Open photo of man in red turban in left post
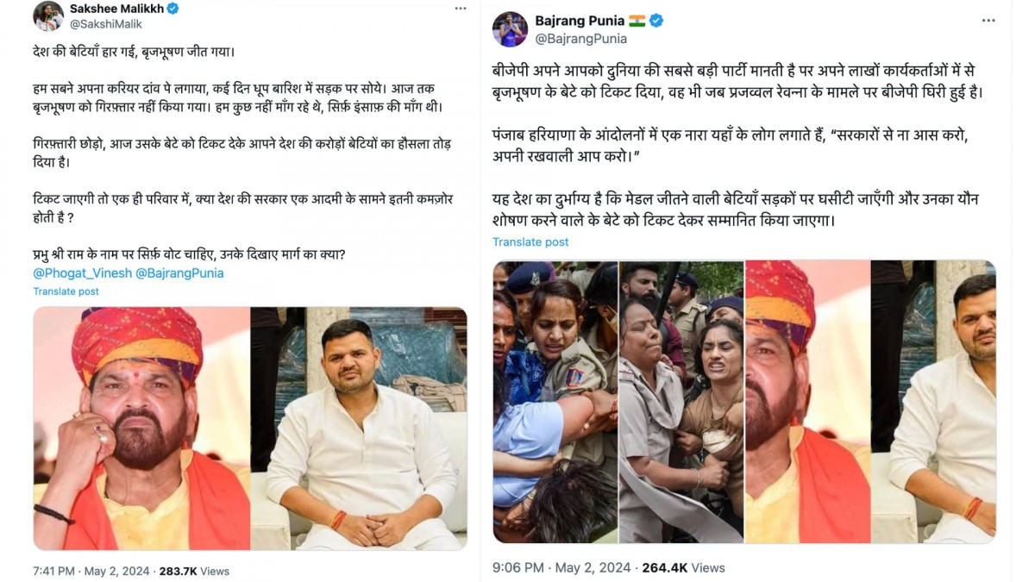This screenshot has width=1035, height=582. (141, 429)
